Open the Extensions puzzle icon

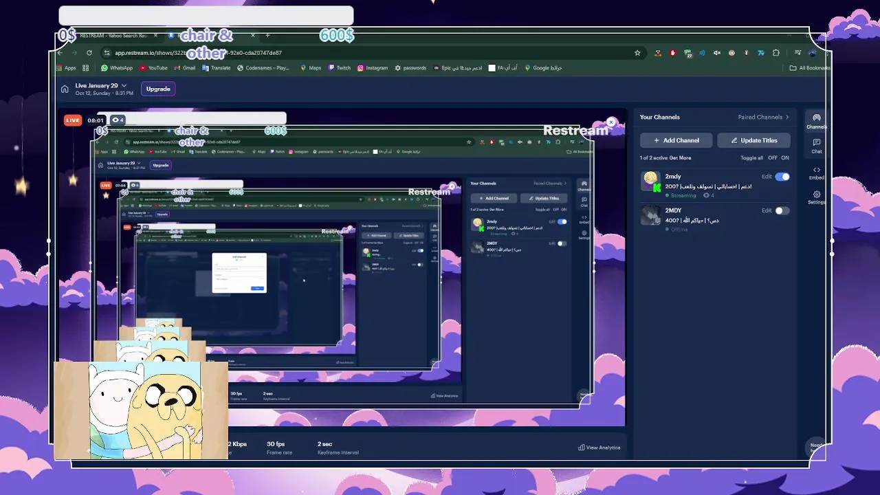pyautogui.click(x=776, y=52)
